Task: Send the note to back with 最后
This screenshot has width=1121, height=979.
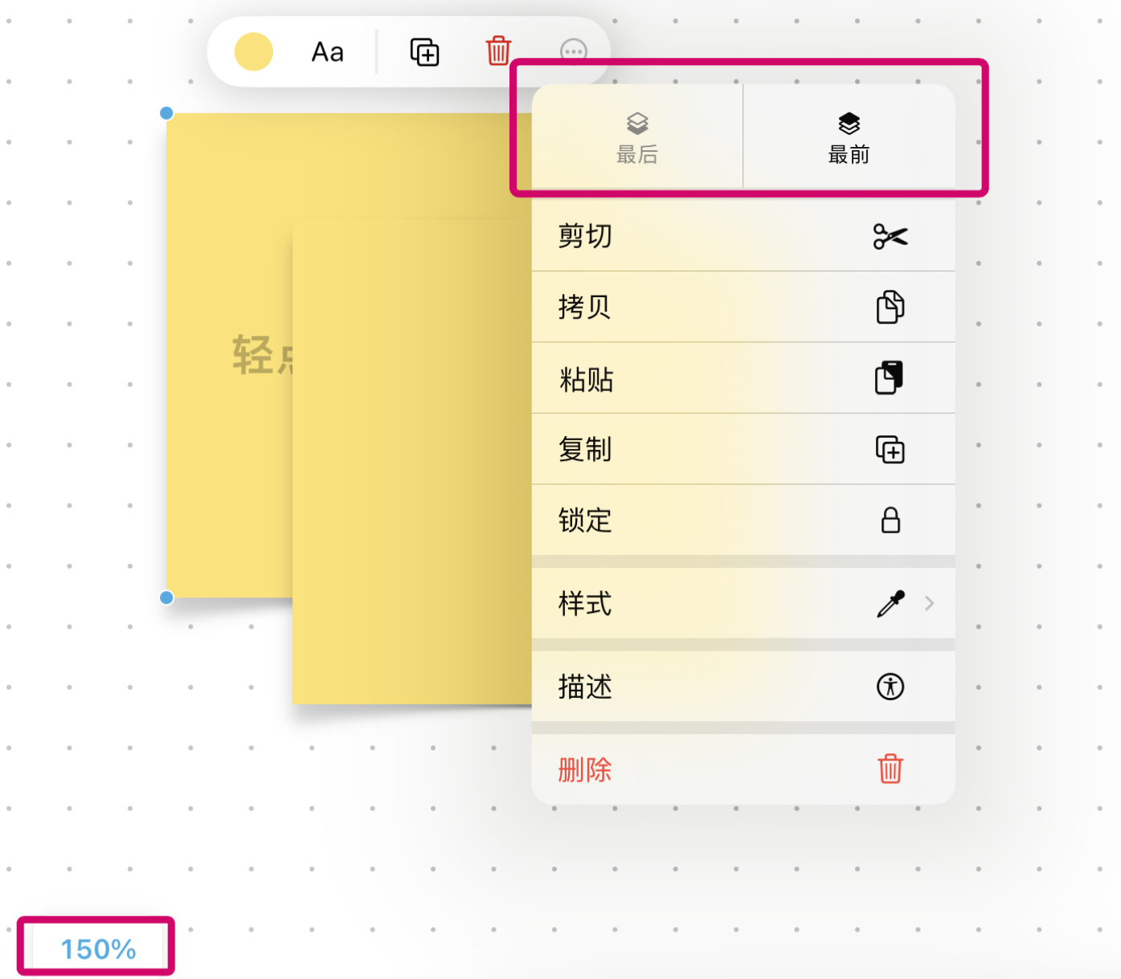Action: (637, 137)
